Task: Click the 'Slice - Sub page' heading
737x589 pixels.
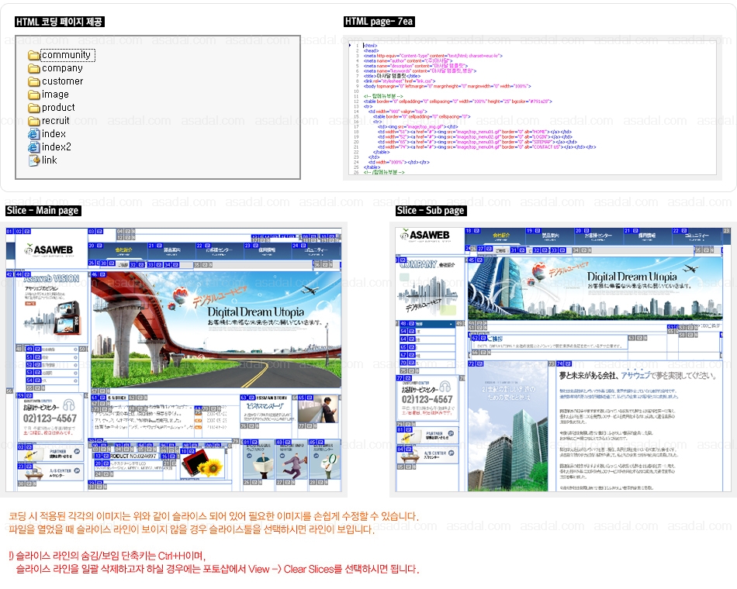Action: tap(431, 211)
